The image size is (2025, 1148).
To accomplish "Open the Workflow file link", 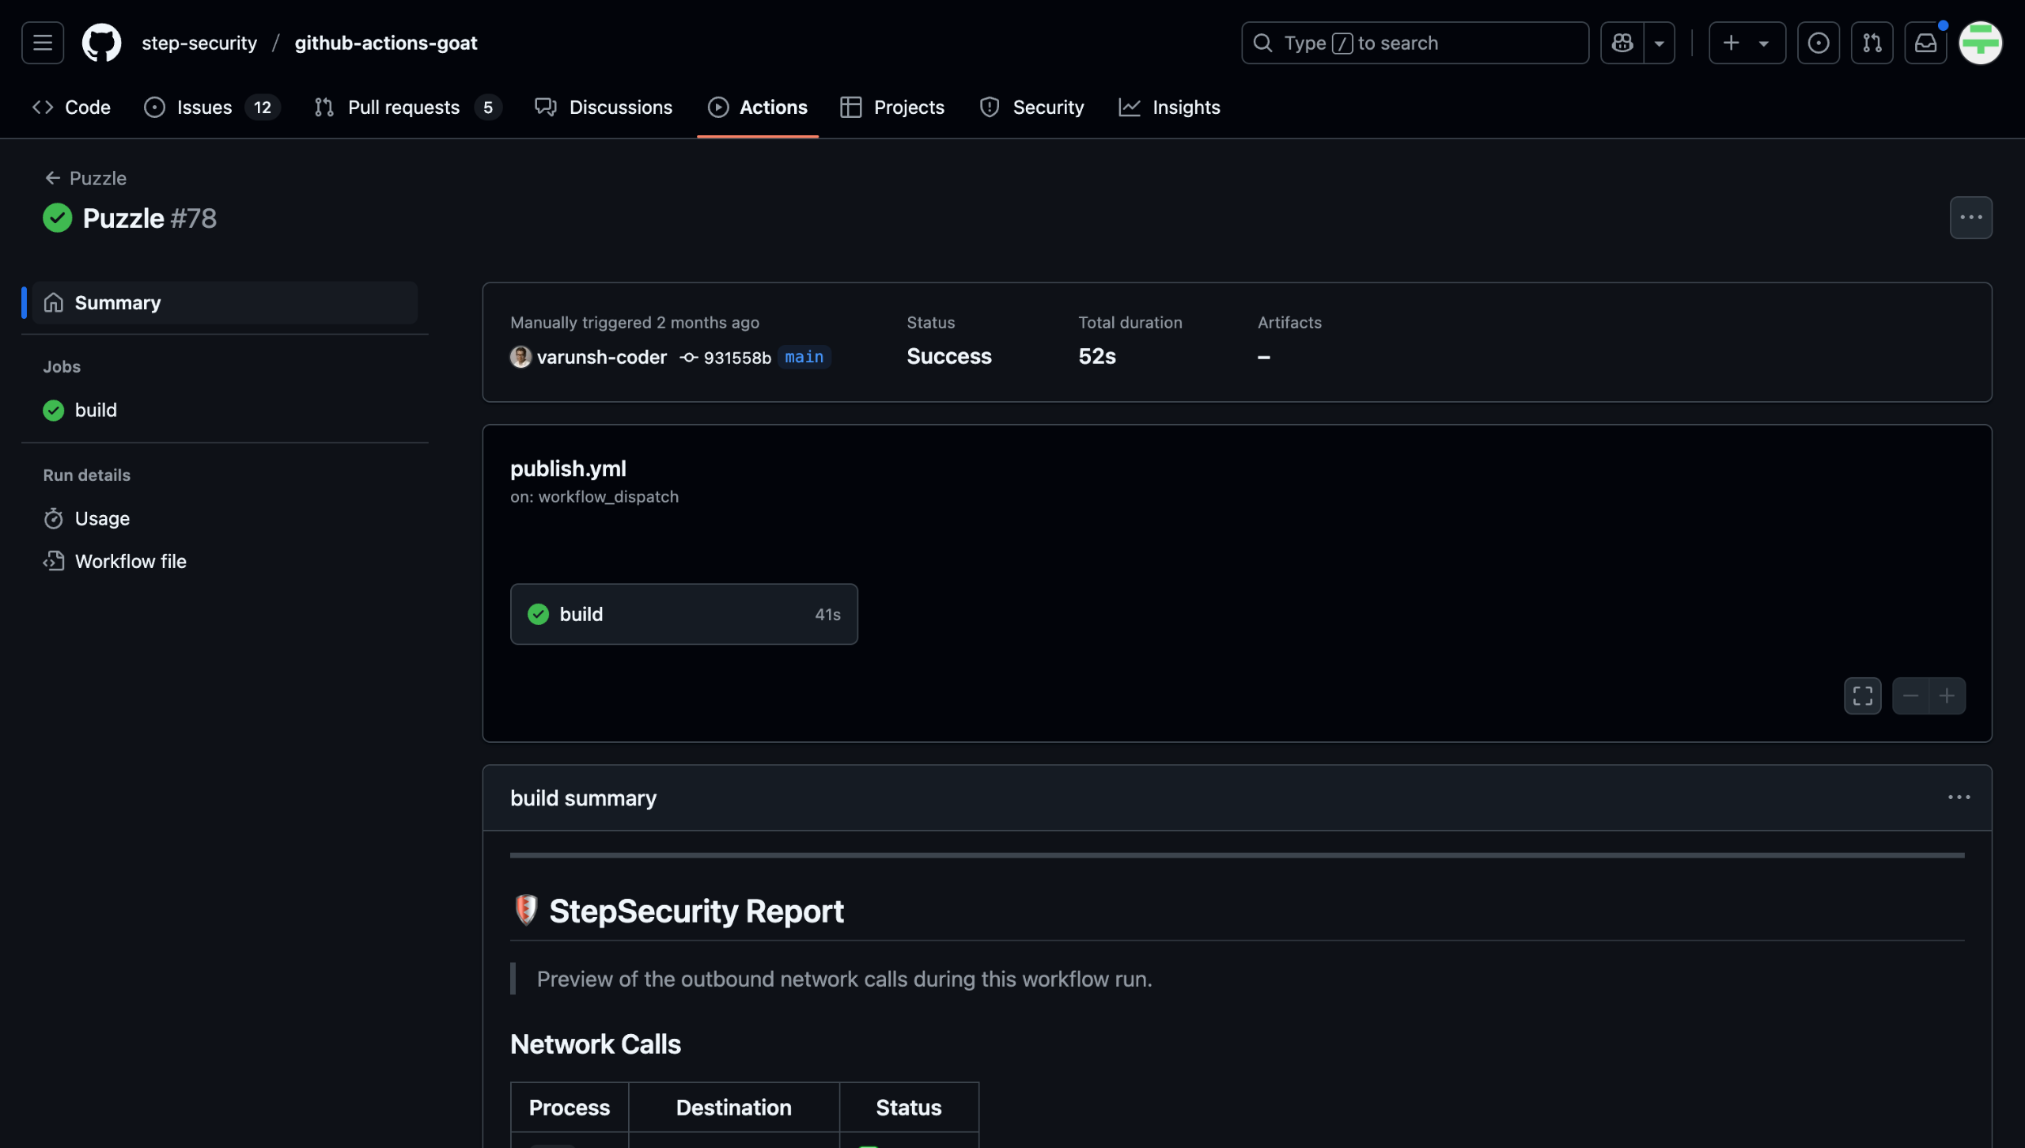I will click(131, 561).
